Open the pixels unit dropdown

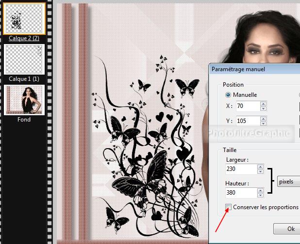coord(289,182)
